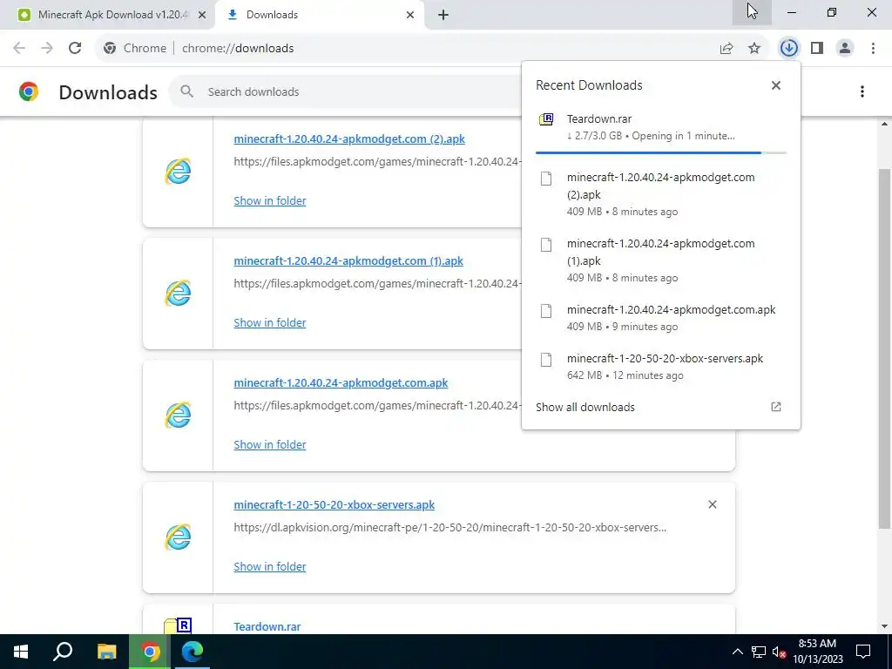Image resolution: width=892 pixels, height=669 pixels.
Task: Open the Teardown.rar link in list
Action: coord(267,626)
